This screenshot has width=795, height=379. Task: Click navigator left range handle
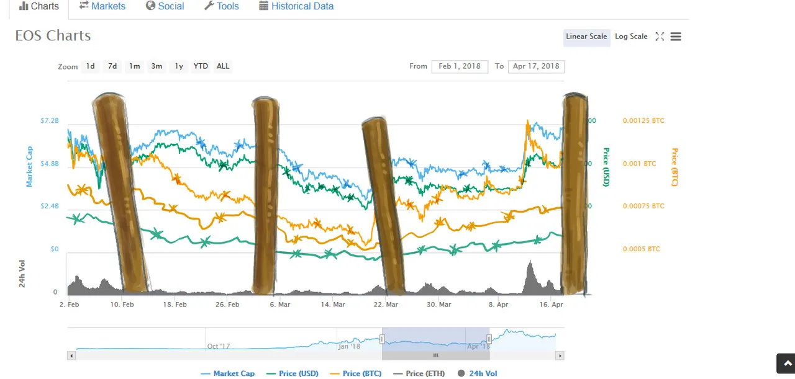pos(382,339)
